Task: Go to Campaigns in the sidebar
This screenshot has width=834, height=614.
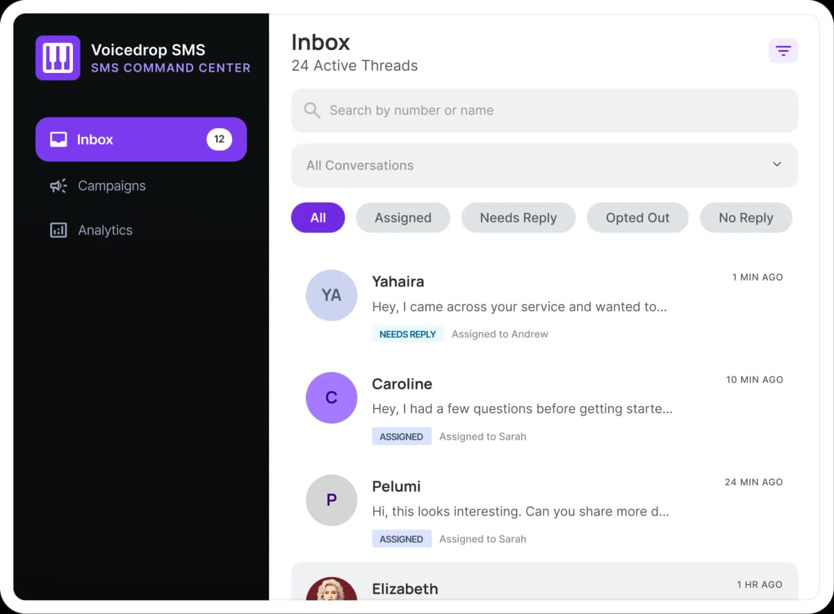Action: [141, 186]
